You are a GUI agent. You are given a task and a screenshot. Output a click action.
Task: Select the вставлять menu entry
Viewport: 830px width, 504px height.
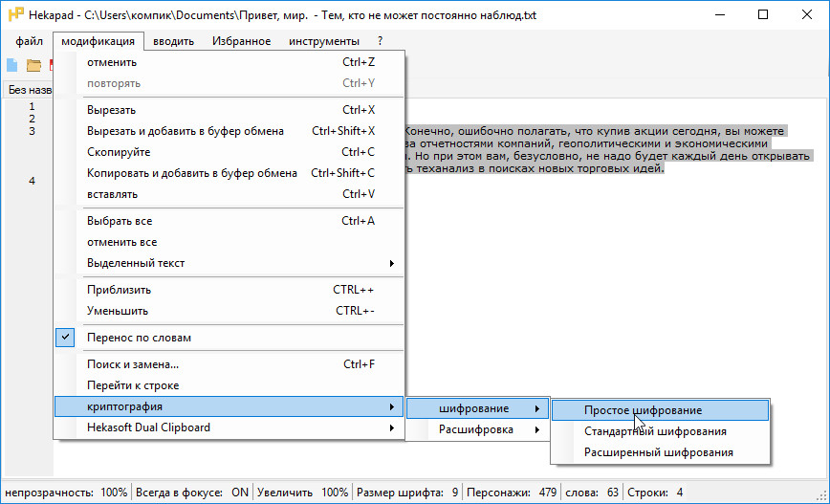point(229,195)
